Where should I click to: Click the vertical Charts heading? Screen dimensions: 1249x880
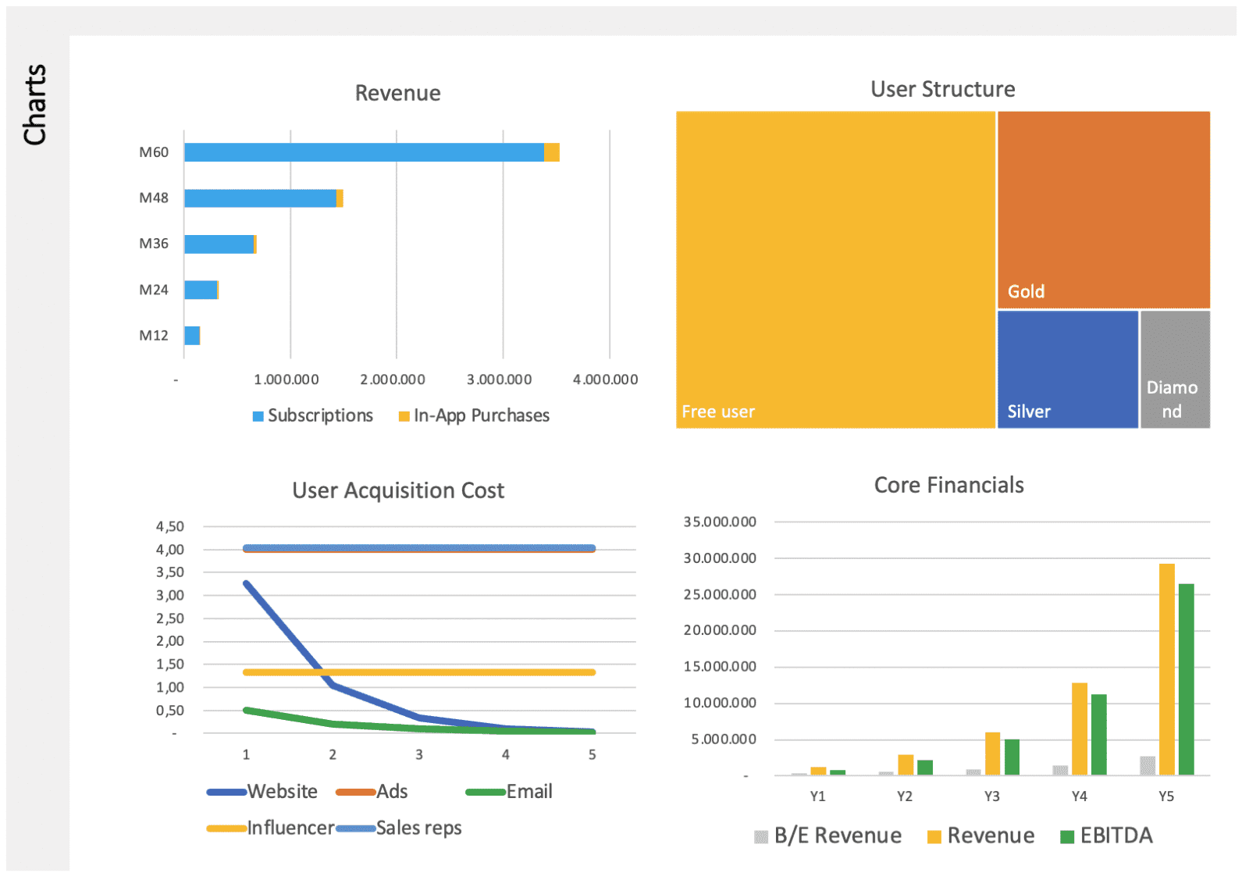click(x=34, y=105)
